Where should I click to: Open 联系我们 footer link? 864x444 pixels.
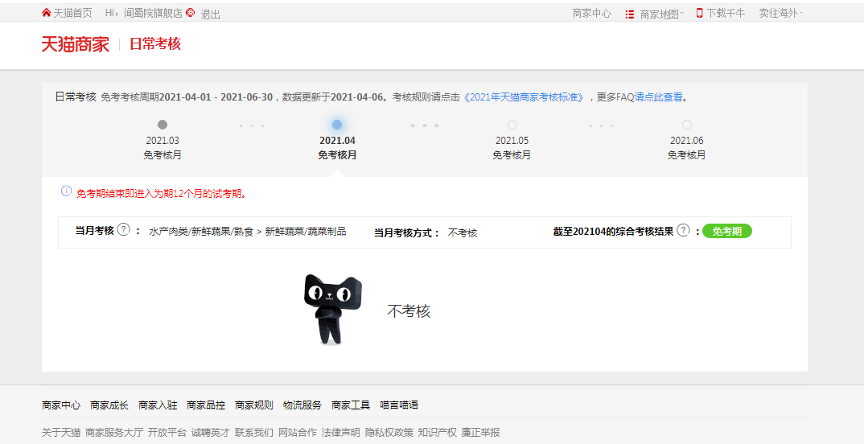[x=254, y=433]
